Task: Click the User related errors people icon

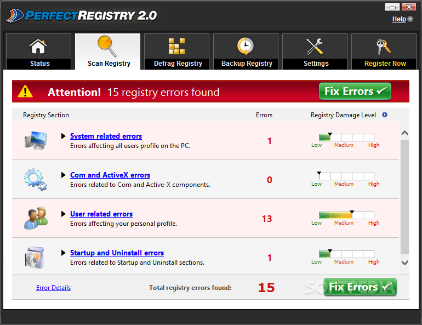Action: [36, 218]
